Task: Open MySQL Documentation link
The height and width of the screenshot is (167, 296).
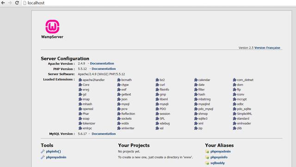Action: click(104, 134)
